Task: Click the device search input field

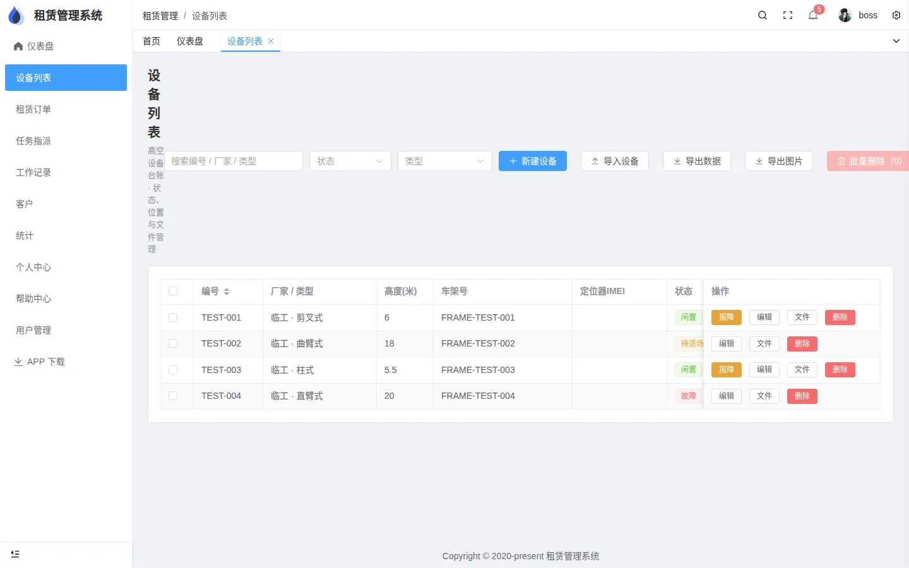Action: click(x=234, y=161)
